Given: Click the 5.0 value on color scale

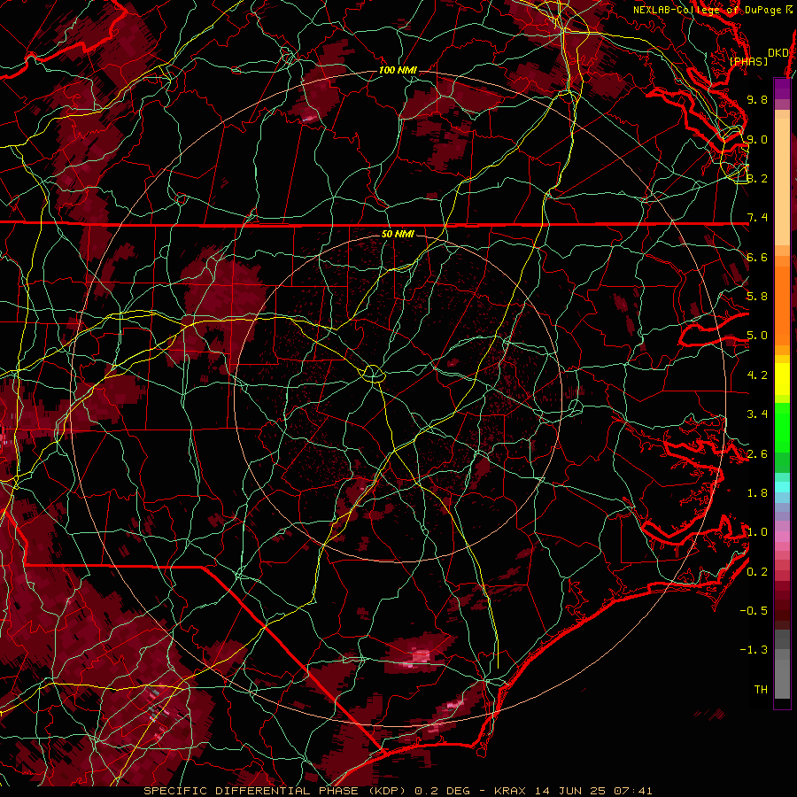Looking at the screenshot, I should 757,336.
